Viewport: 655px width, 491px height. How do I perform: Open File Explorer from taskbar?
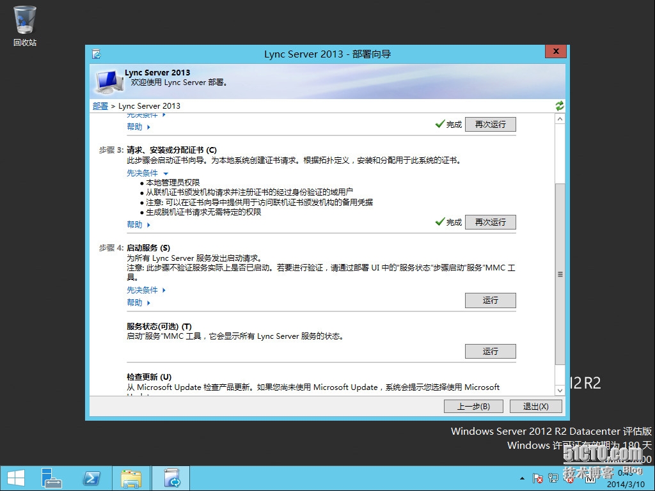pos(131,478)
